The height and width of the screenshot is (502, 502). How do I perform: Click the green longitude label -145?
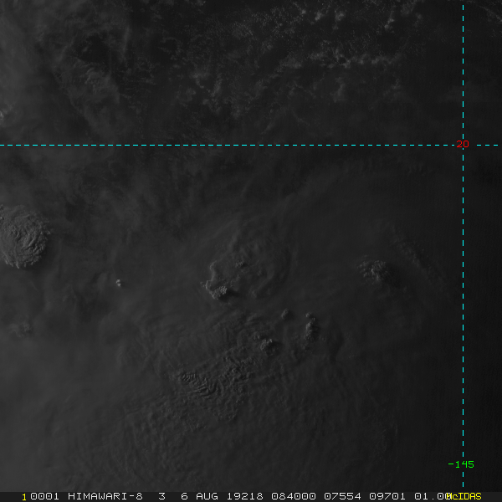pyautogui.click(x=460, y=464)
